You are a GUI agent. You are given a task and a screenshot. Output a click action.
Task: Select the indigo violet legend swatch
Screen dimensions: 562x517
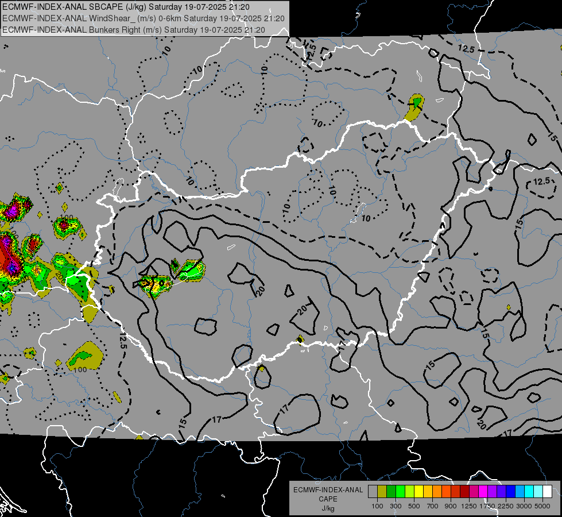coord(501,492)
